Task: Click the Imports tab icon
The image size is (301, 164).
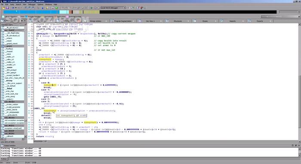Action: click(x=222, y=21)
